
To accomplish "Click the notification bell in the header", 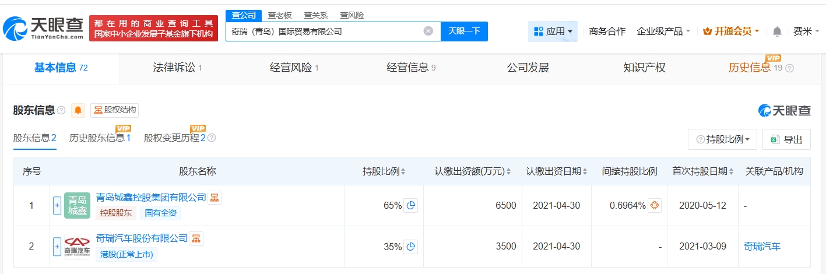I will tap(777, 31).
